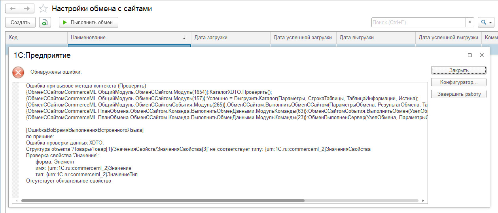Focus the Поиск (Ctrl+F) search field

[418, 23]
